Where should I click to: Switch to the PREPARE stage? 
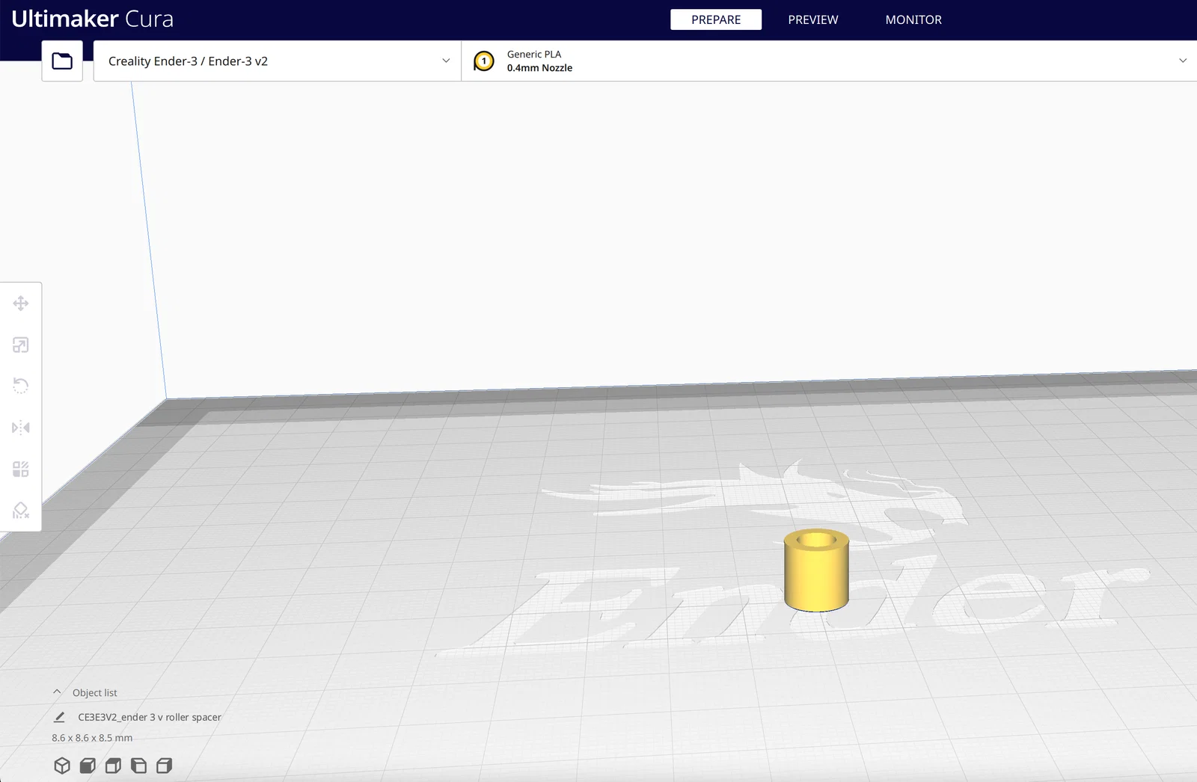[x=716, y=19]
